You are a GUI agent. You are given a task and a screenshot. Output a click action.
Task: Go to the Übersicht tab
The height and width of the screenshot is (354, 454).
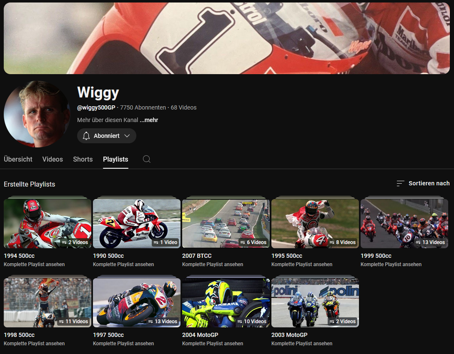click(18, 159)
